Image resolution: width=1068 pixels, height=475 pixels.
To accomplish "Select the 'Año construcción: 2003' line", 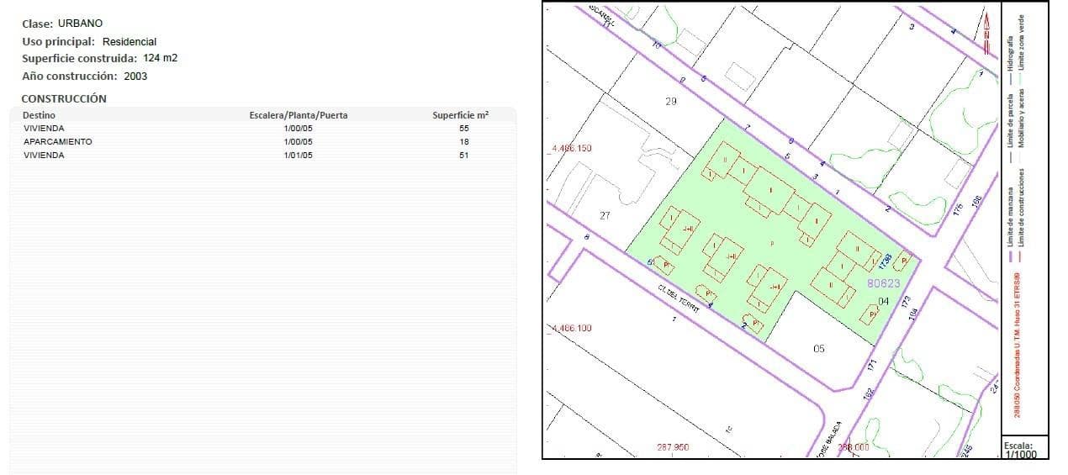I will tap(84, 76).
